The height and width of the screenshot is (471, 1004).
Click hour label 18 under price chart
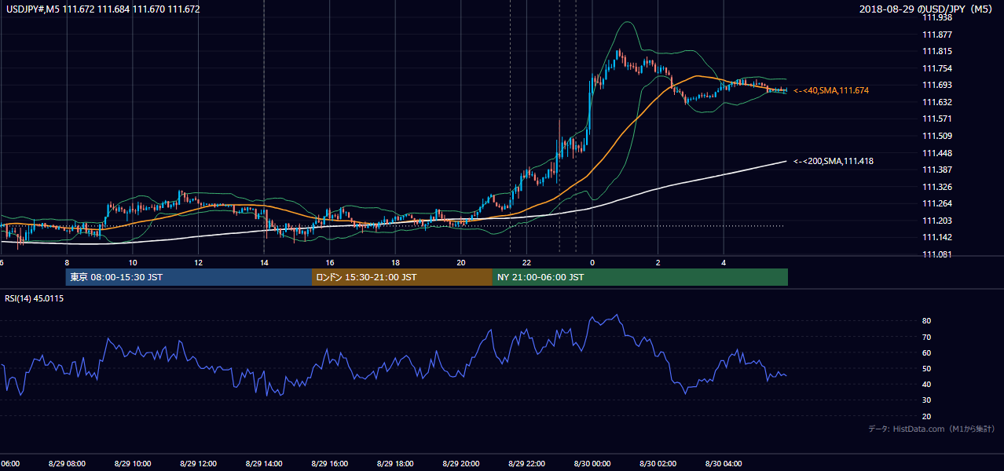(395, 263)
